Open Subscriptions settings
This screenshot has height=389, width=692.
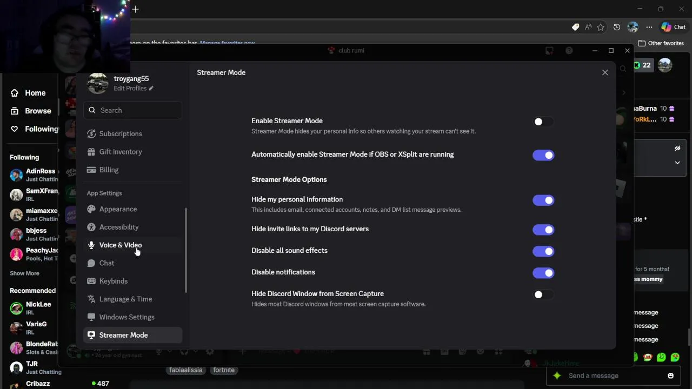coord(133,133)
